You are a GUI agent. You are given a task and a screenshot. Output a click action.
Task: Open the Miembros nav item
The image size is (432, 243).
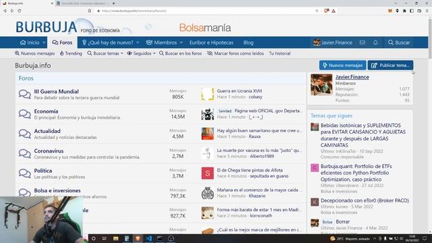coord(161,43)
